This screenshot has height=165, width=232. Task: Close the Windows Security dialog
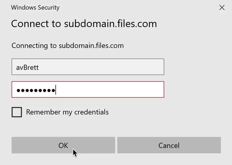click(x=222, y=7)
